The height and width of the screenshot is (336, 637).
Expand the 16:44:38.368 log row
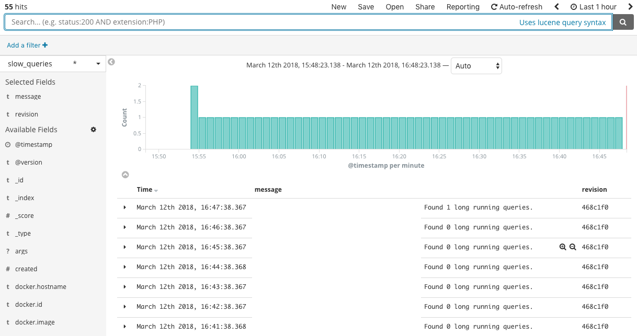click(124, 267)
